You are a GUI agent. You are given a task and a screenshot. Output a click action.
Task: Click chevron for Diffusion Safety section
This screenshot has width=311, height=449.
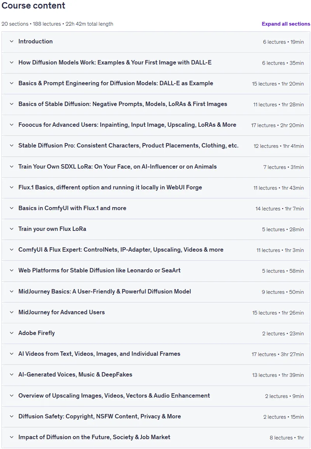tap(11, 417)
